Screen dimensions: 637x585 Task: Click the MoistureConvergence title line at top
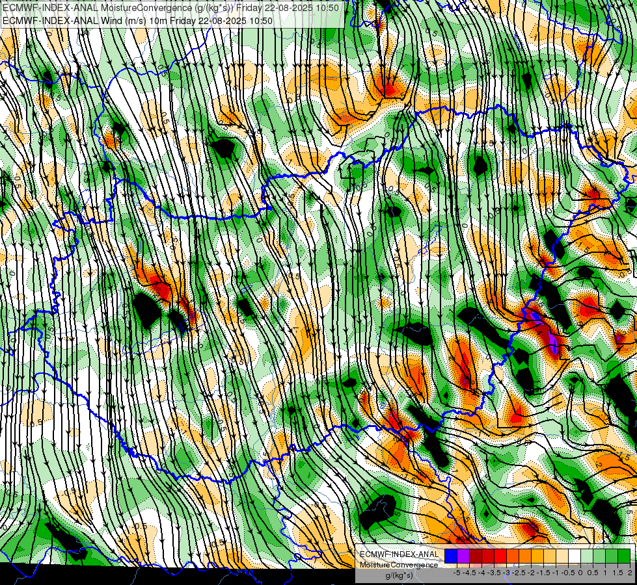pyautogui.click(x=170, y=8)
